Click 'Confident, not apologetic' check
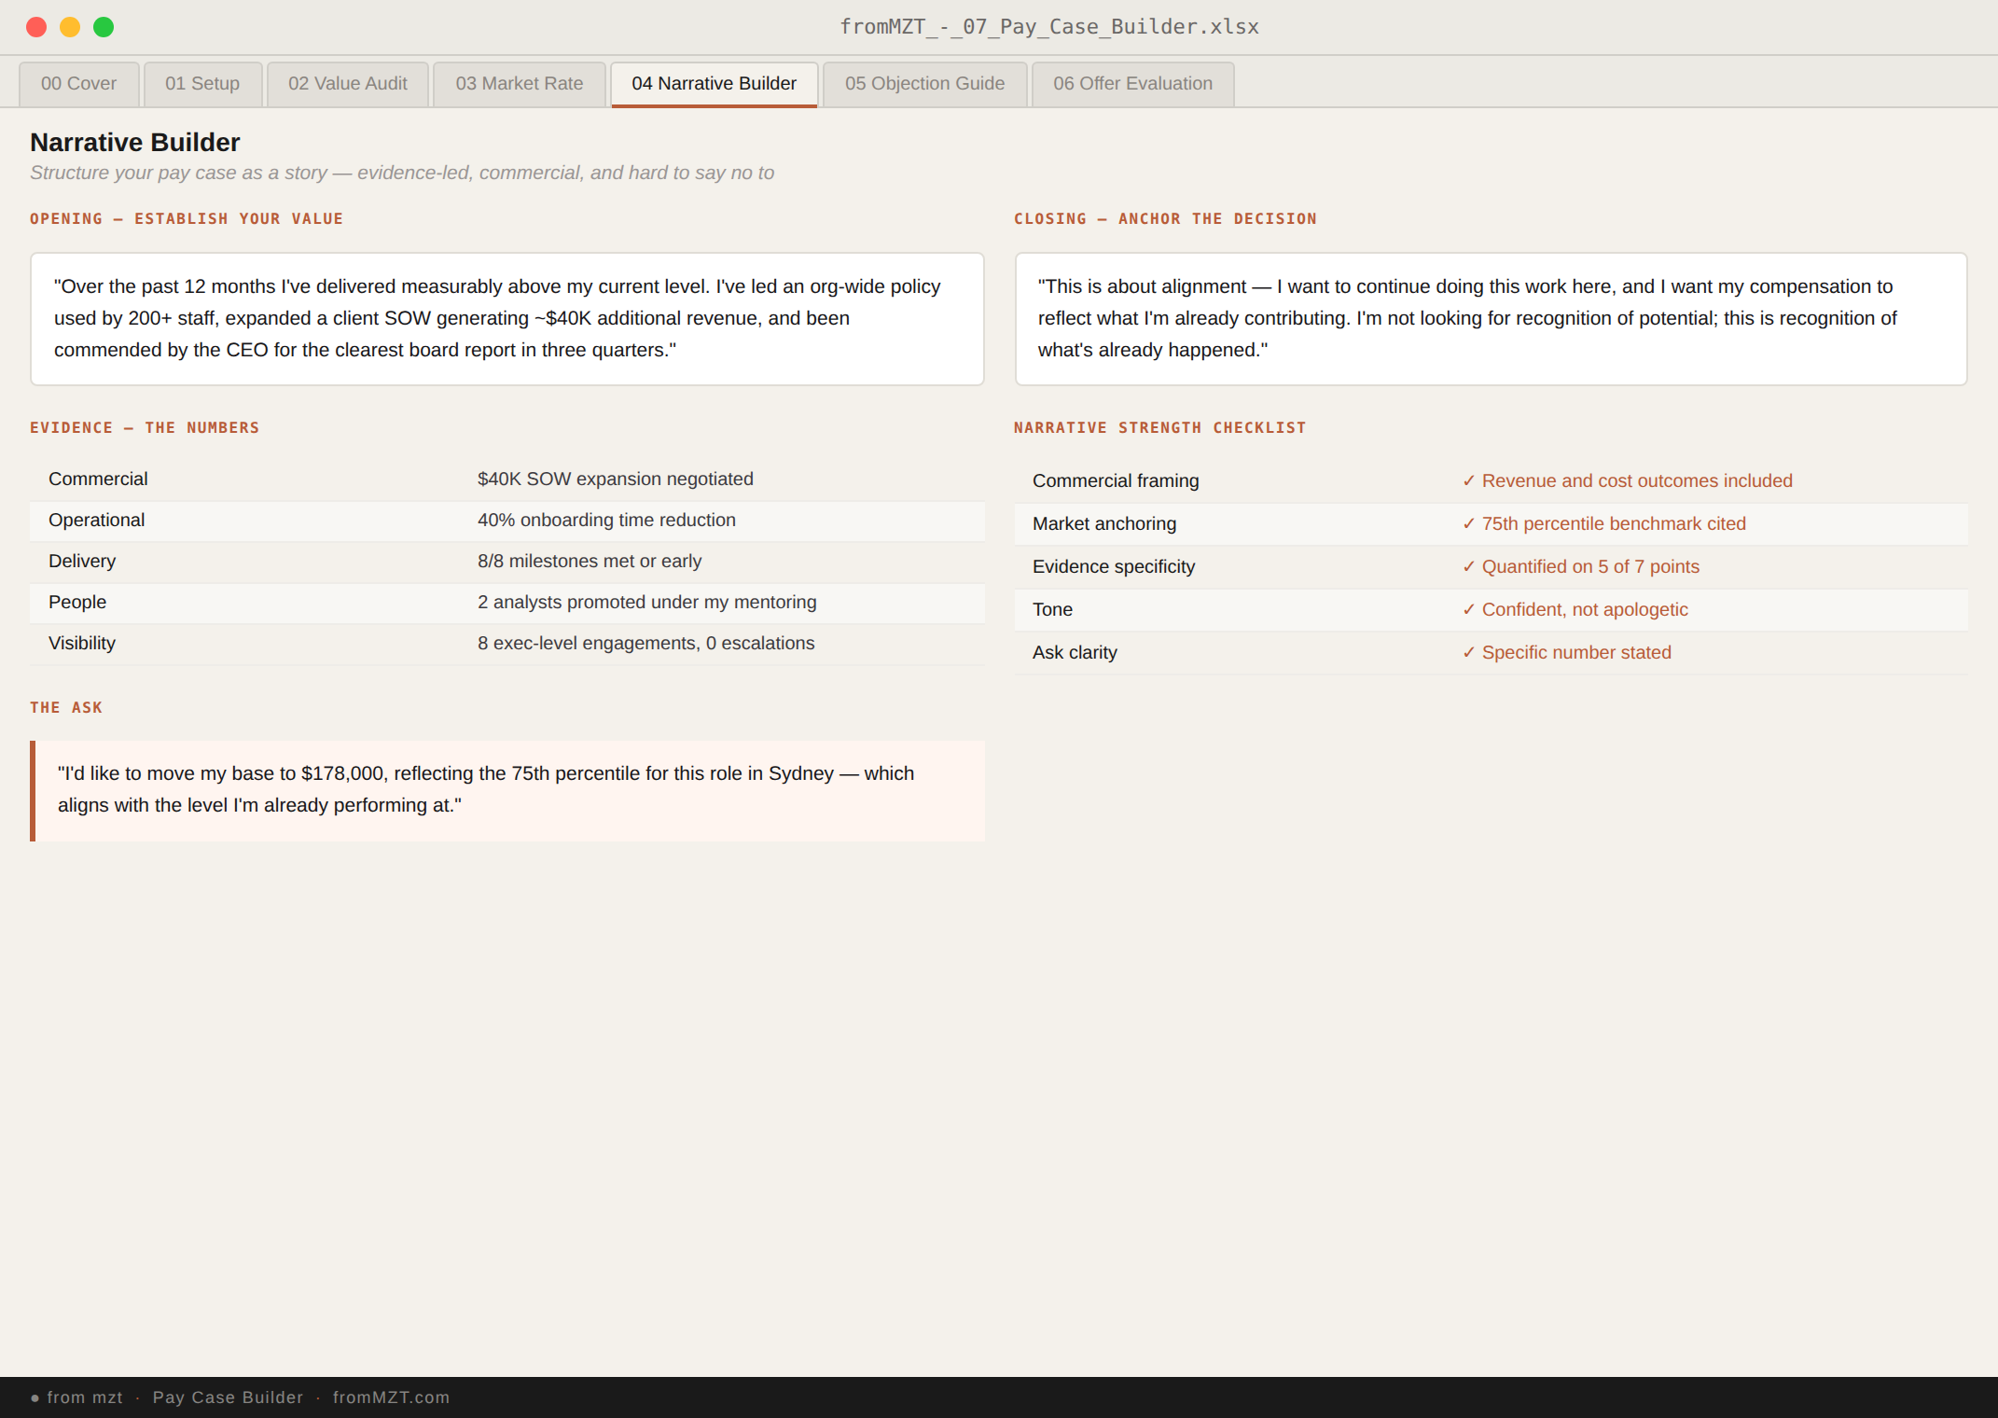This screenshot has height=1418, width=1998. [1575, 610]
